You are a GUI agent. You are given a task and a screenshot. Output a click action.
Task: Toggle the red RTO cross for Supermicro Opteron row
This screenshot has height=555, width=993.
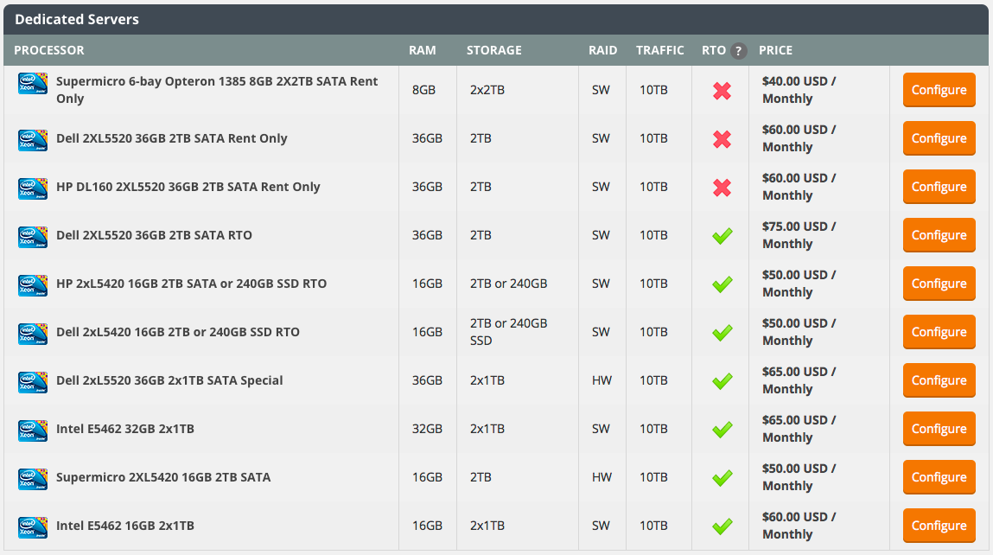tap(722, 90)
